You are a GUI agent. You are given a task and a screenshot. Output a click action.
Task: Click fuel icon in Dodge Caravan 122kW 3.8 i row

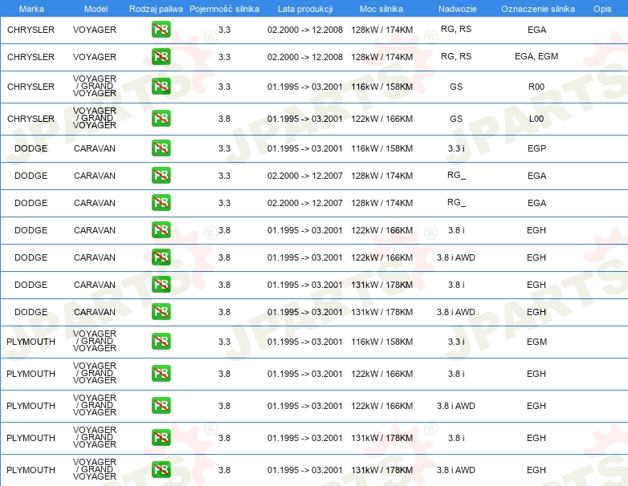click(x=161, y=230)
